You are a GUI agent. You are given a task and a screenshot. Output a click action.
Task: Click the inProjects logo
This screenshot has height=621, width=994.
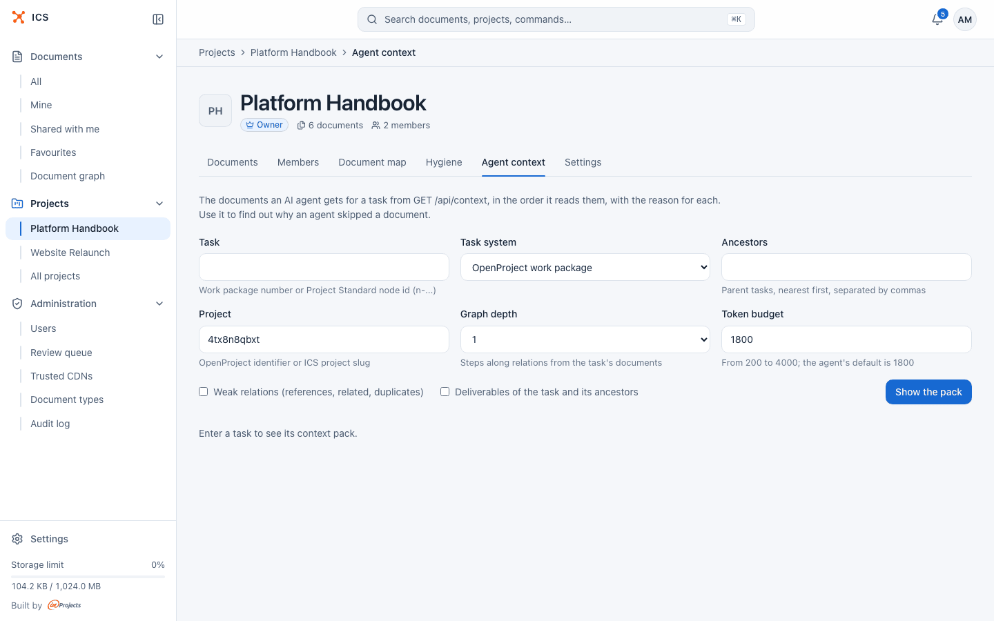tap(64, 605)
